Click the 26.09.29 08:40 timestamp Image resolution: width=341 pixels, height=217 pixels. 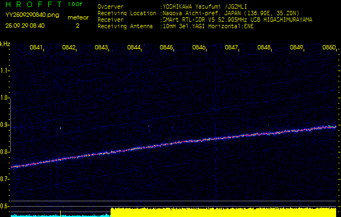pos(25,25)
